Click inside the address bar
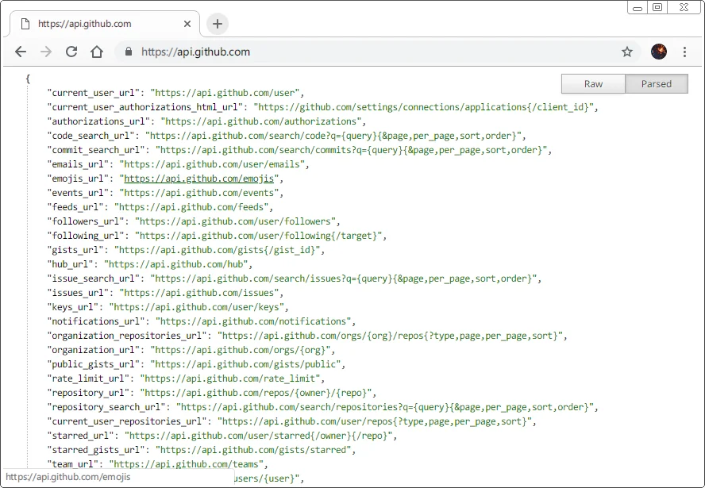This screenshot has height=488, width=705. click(x=318, y=51)
